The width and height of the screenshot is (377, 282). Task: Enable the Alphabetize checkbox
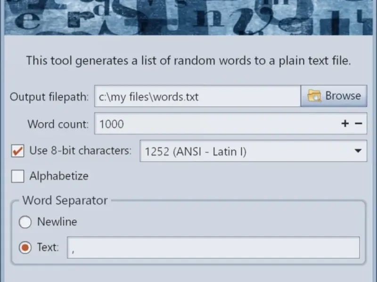(17, 176)
